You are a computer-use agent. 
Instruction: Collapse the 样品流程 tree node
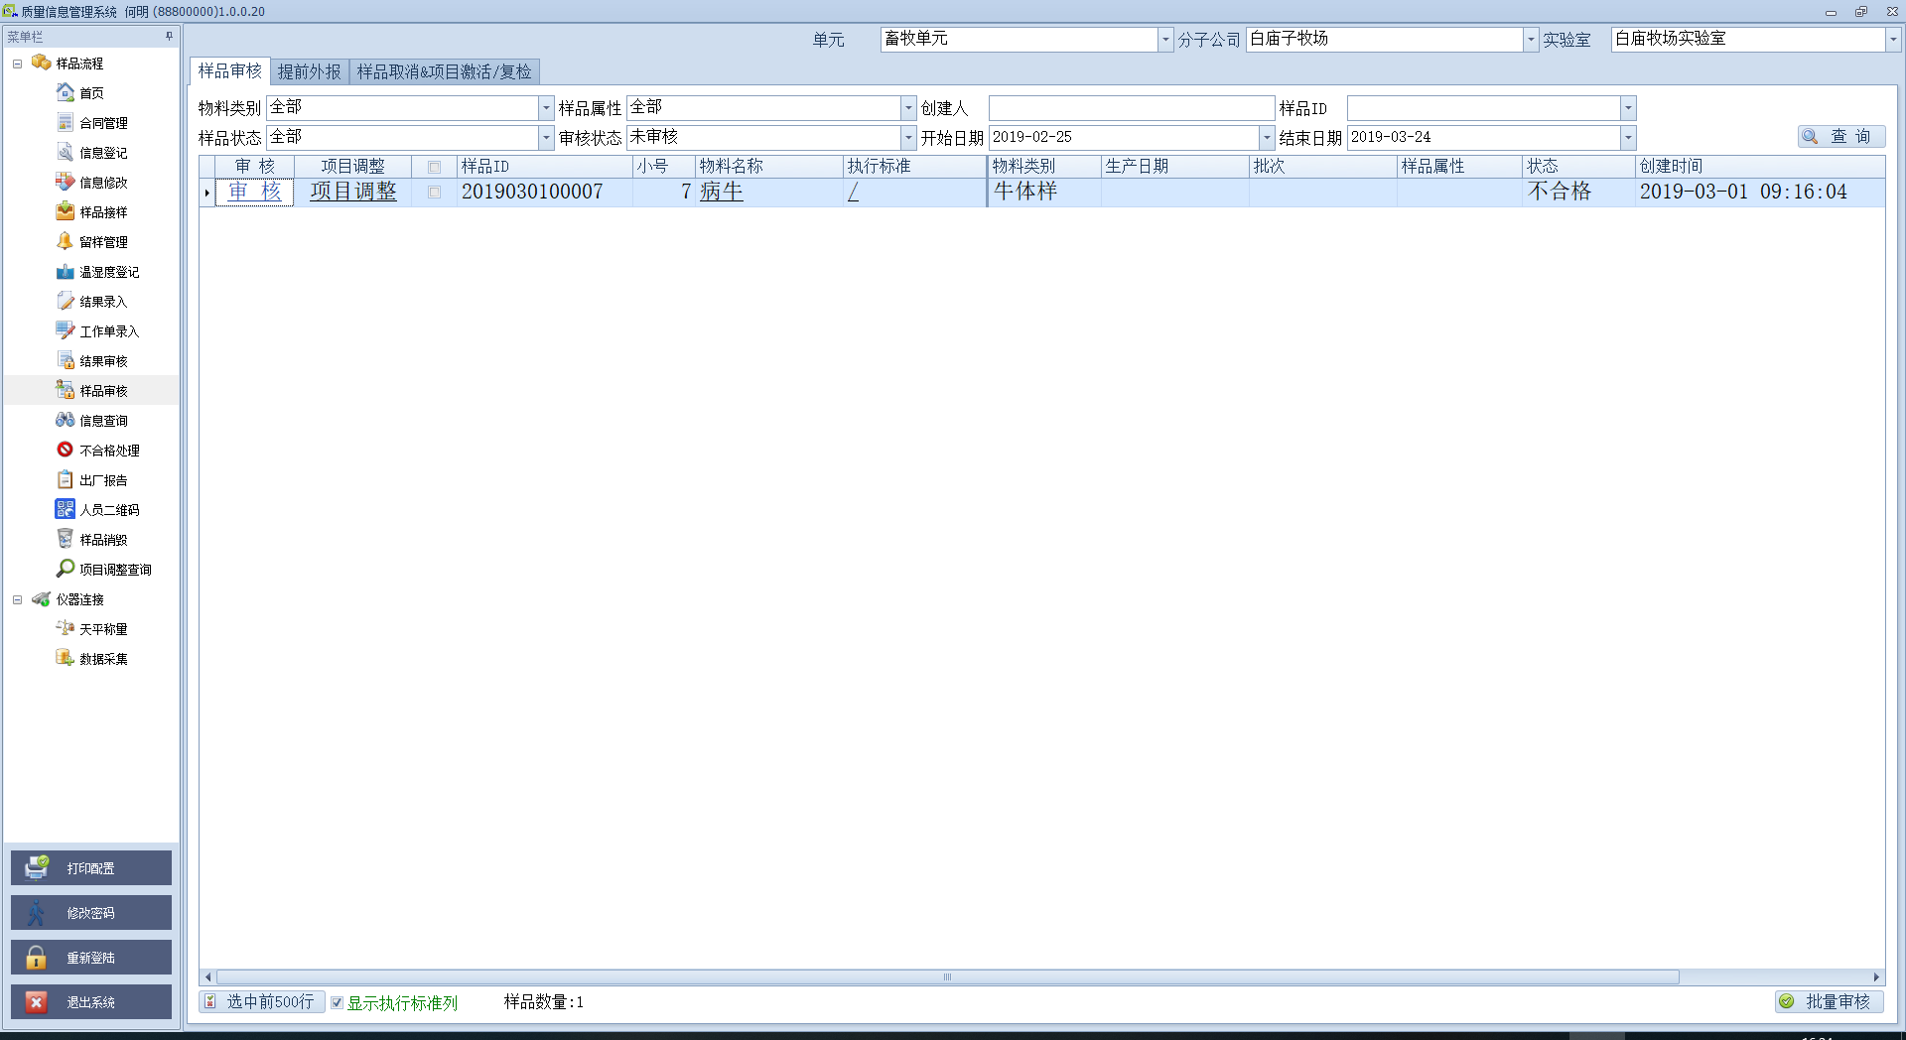(17, 64)
